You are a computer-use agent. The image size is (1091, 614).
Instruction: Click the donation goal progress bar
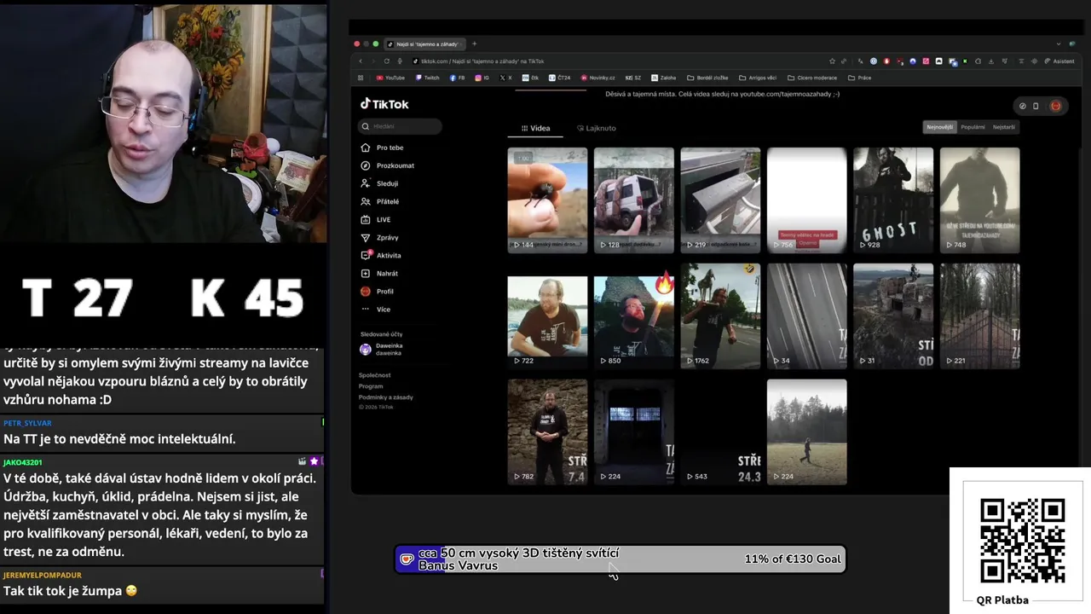click(621, 559)
